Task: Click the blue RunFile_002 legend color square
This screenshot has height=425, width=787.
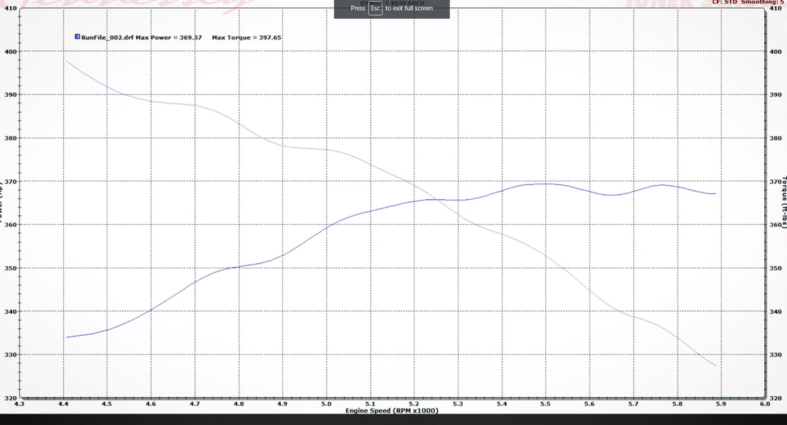Action: click(77, 37)
